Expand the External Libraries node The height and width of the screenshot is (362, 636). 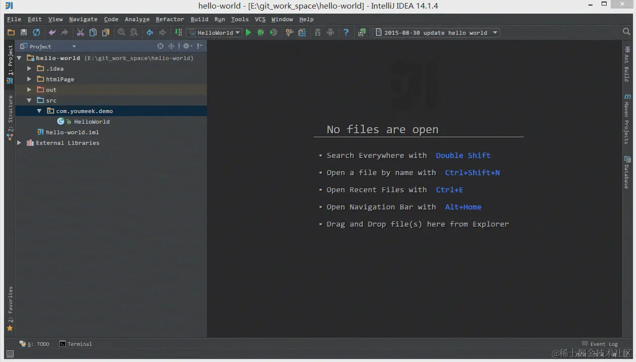coord(19,142)
